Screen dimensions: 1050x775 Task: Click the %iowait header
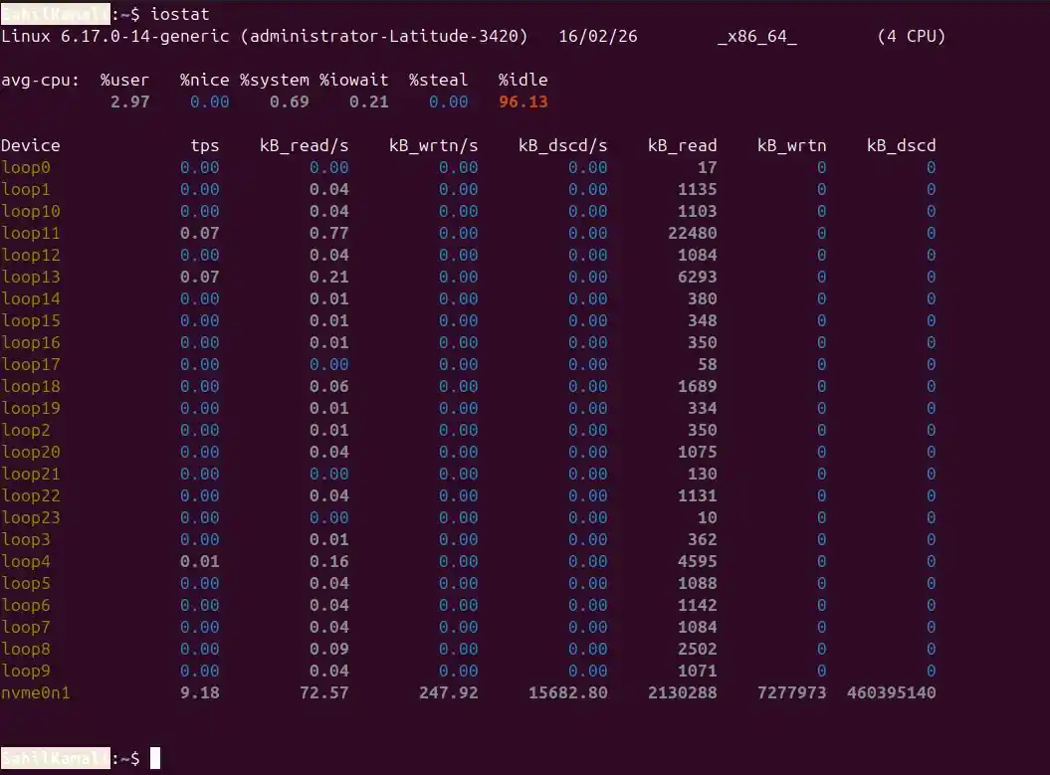pyautogui.click(x=353, y=80)
